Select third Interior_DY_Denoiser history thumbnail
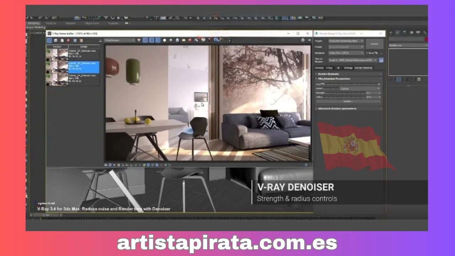Image resolution: width=455 pixels, height=256 pixels. 57,79
